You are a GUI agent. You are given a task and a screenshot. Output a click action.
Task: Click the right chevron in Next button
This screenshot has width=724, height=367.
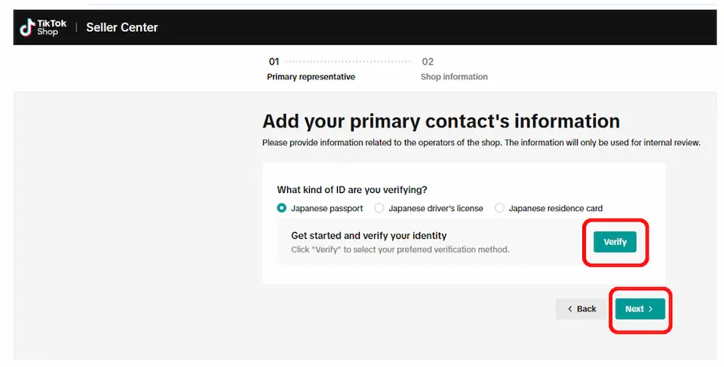point(651,309)
